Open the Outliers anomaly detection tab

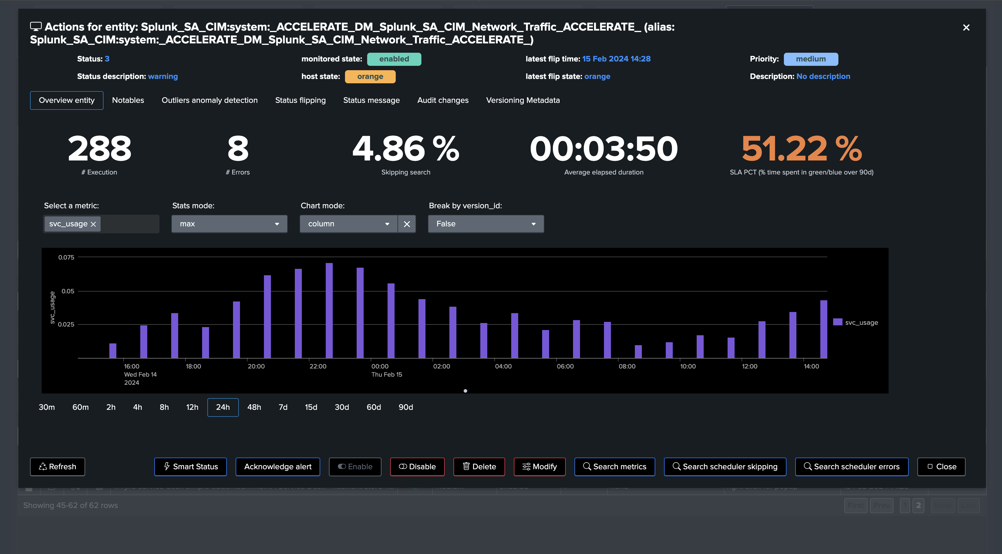click(x=210, y=100)
